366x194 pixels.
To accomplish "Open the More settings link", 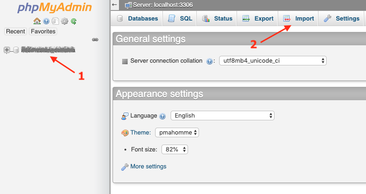I will pos(148,167).
